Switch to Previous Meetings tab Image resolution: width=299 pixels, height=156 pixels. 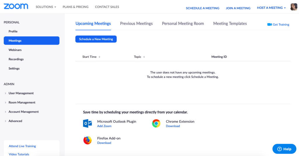(136, 24)
